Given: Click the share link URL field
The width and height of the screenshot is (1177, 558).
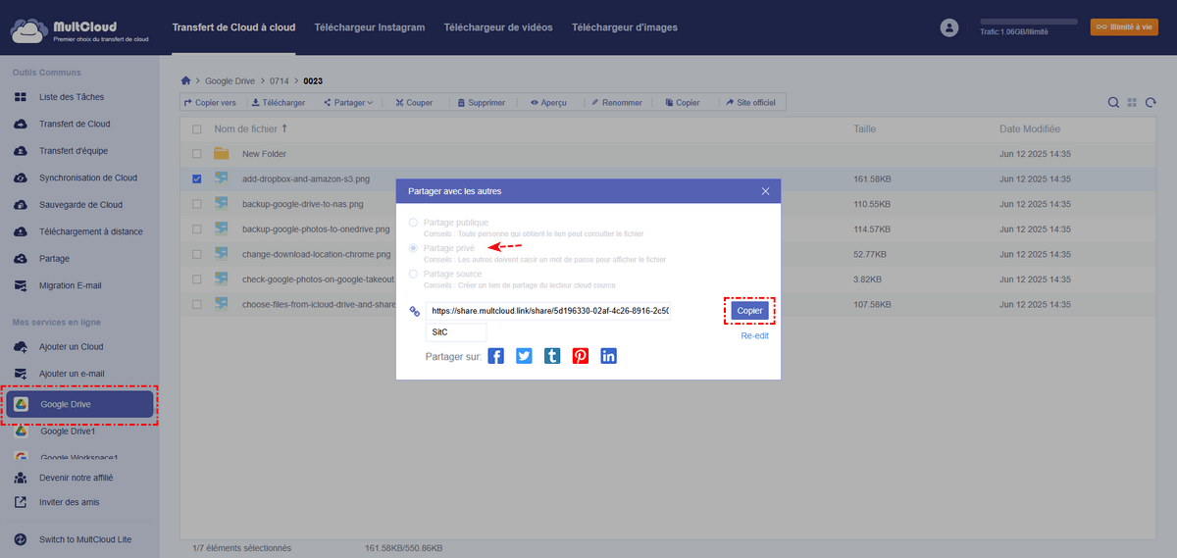Looking at the screenshot, I should [x=548, y=311].
